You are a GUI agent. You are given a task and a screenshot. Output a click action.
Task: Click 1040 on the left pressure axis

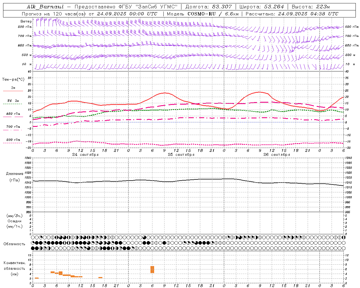click(x=28, y=158)
